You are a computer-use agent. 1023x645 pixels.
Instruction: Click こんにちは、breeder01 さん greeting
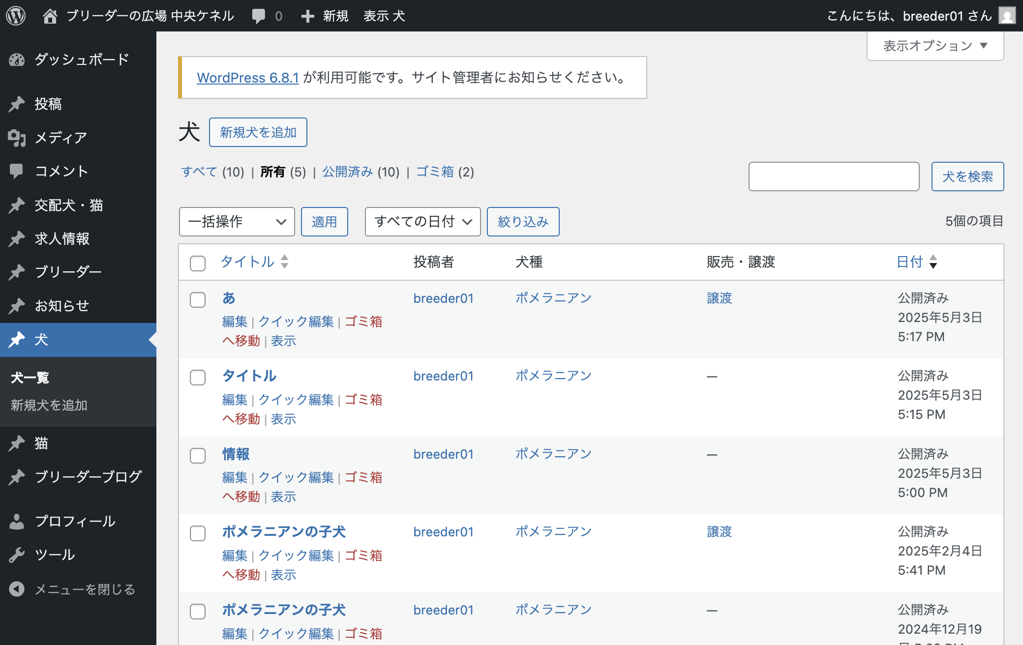tap(909, 16)
